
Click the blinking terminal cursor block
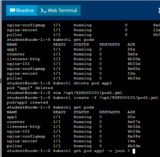(x=134, y=151)
